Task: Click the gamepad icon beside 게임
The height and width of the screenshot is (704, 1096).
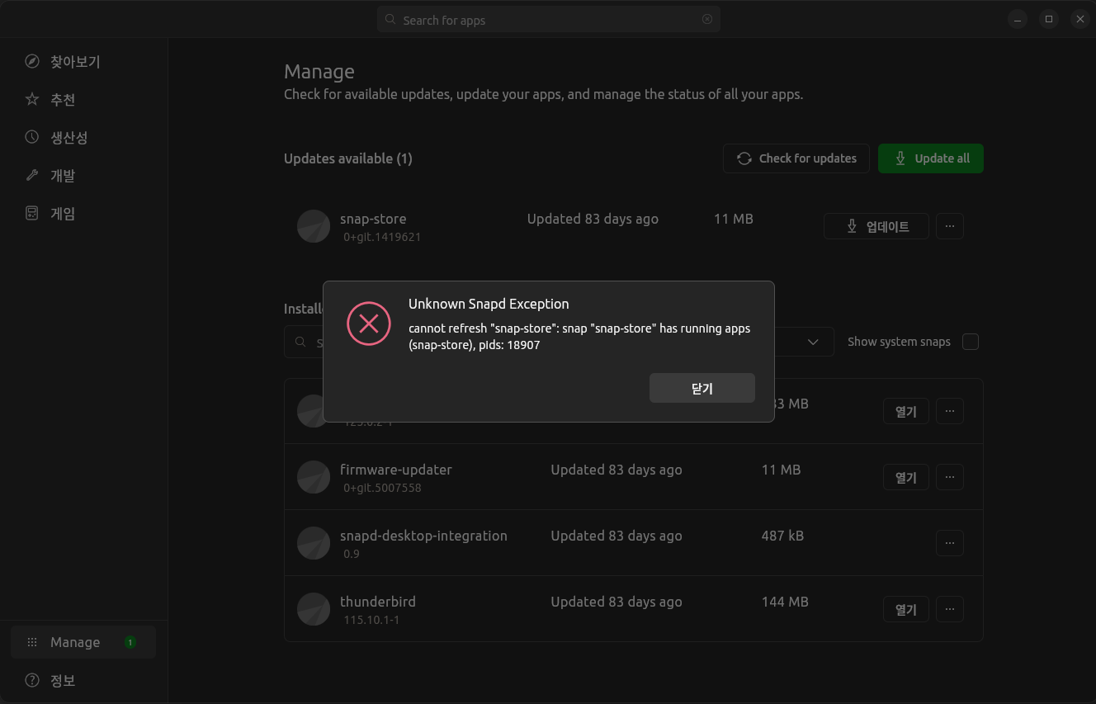Action: (x=32, y=214)
